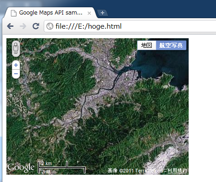Select the Google Maps API sam... tab
216x182 pixels.
click(x=51, y=13)
